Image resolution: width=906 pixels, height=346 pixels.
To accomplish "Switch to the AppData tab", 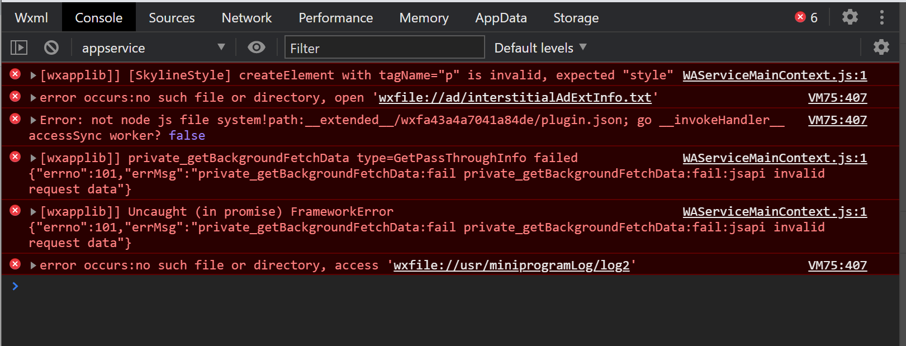I will [x=501, y=17].
